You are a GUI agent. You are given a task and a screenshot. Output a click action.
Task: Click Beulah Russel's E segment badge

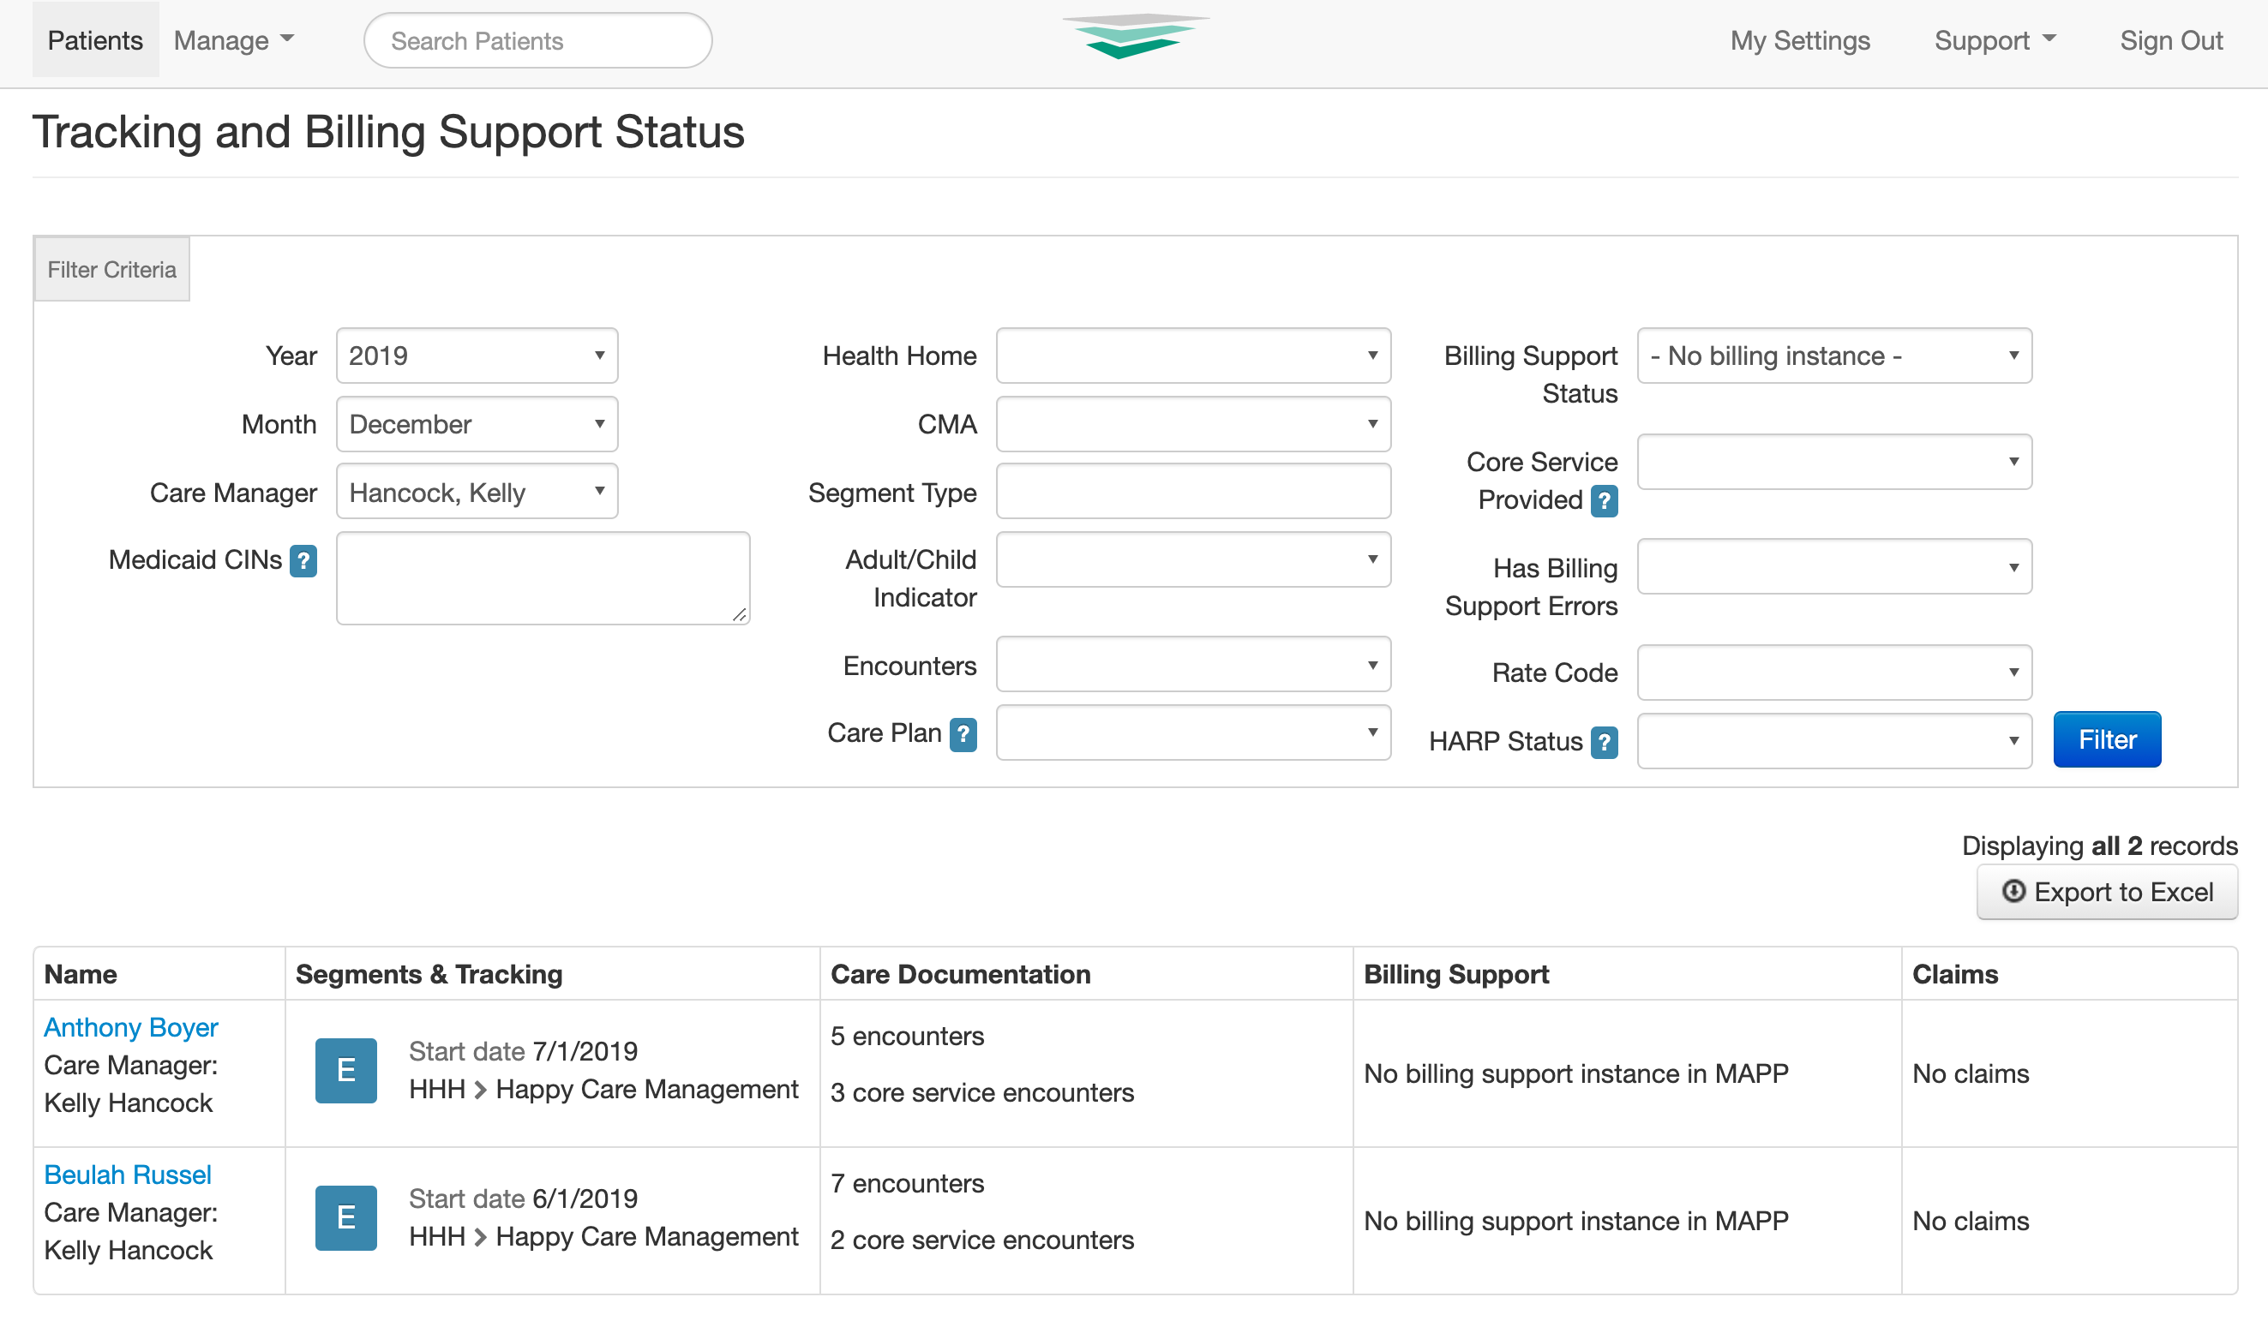pos(345,1217)
